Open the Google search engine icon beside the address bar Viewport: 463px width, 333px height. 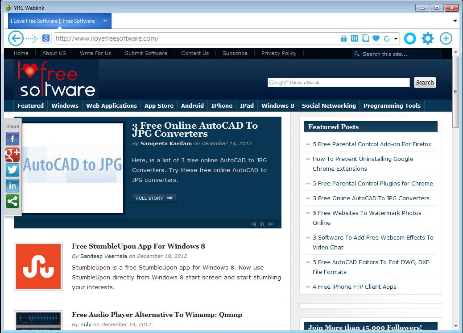click(46, 38)
